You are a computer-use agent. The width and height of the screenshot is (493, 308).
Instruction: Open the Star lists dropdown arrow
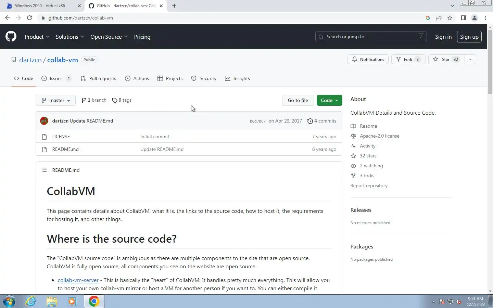(x=470, y=59)
